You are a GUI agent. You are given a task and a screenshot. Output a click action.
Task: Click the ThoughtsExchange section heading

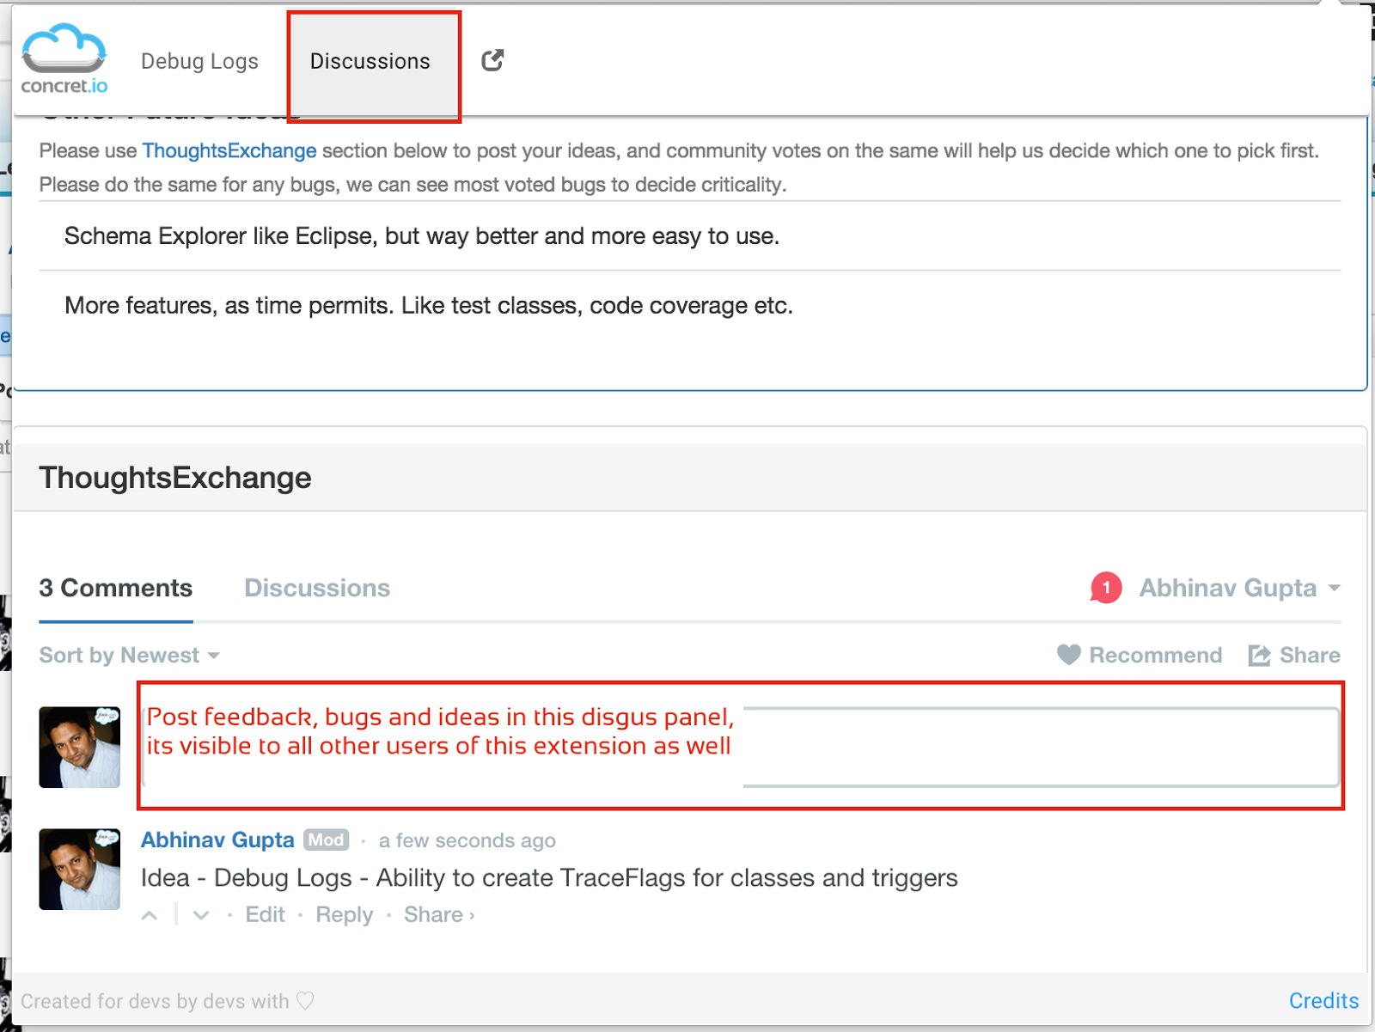(x=175, y=478)
